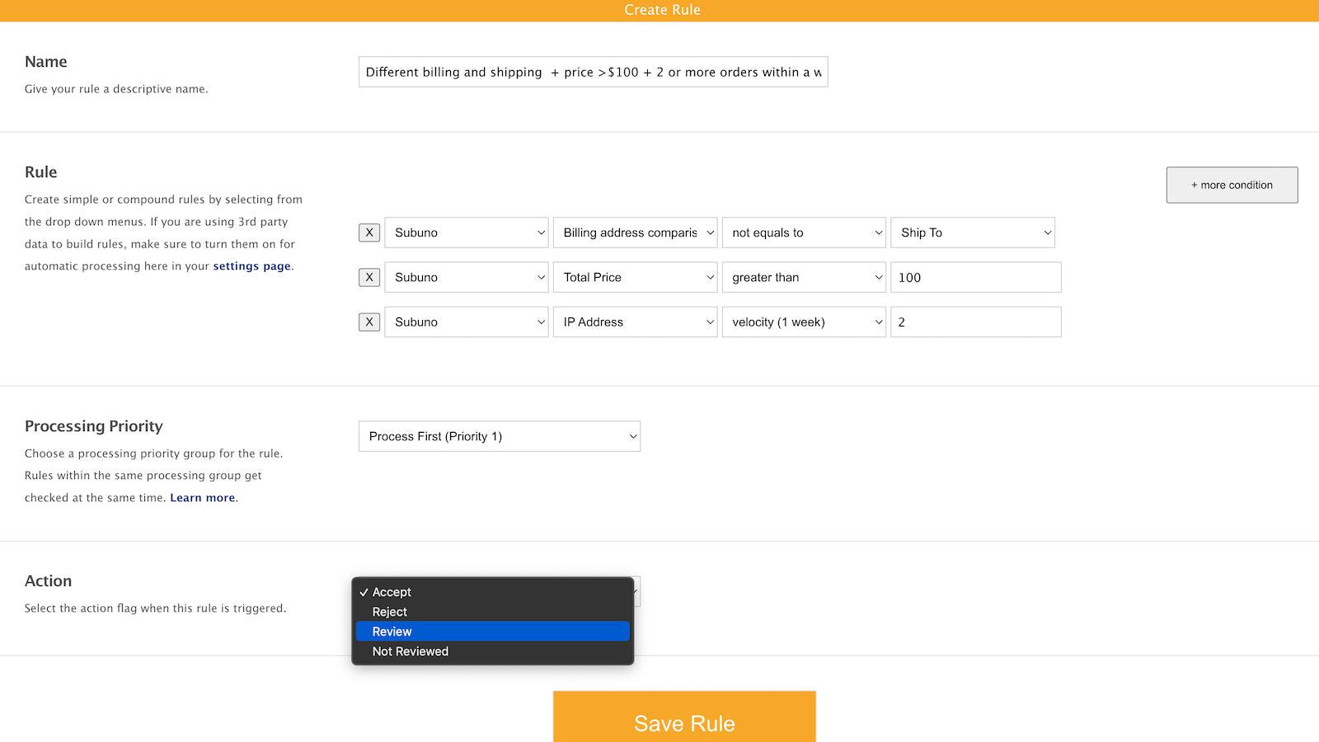Remove the Billing address comparison condition
This screenshot has height=742, width=1319.
[368, 232]
